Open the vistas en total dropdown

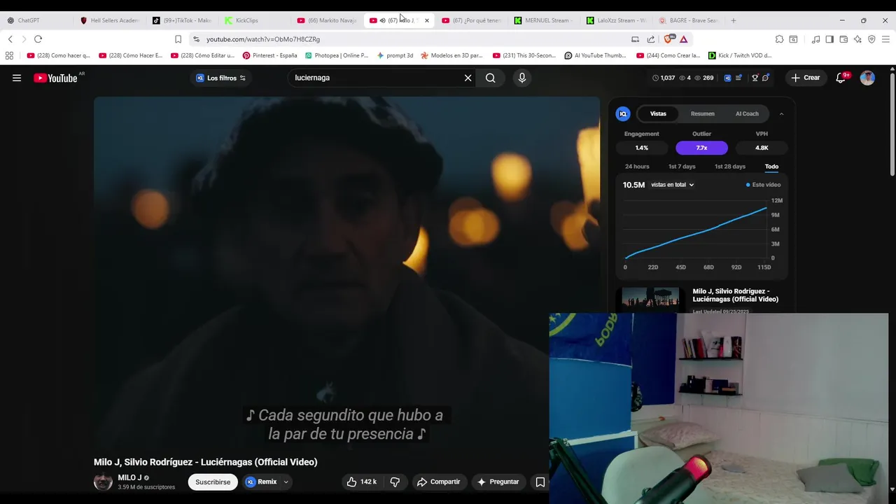coord(673,185)
